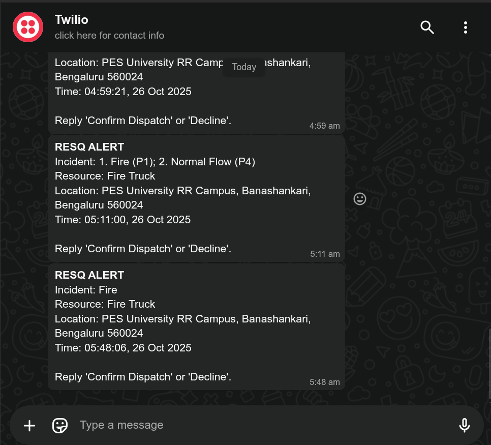Click the Fire Truck resource line in the latest alert
Viewport: 491px width, 445px height.
point(105,304)
